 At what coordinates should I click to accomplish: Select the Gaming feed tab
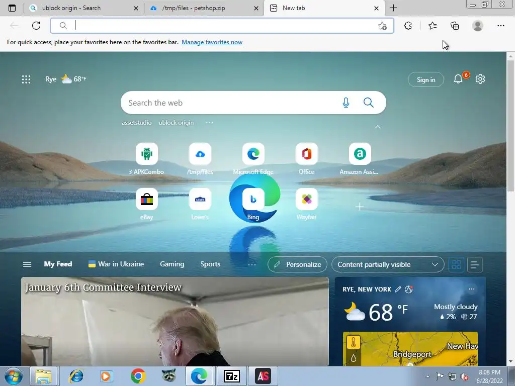172,264
